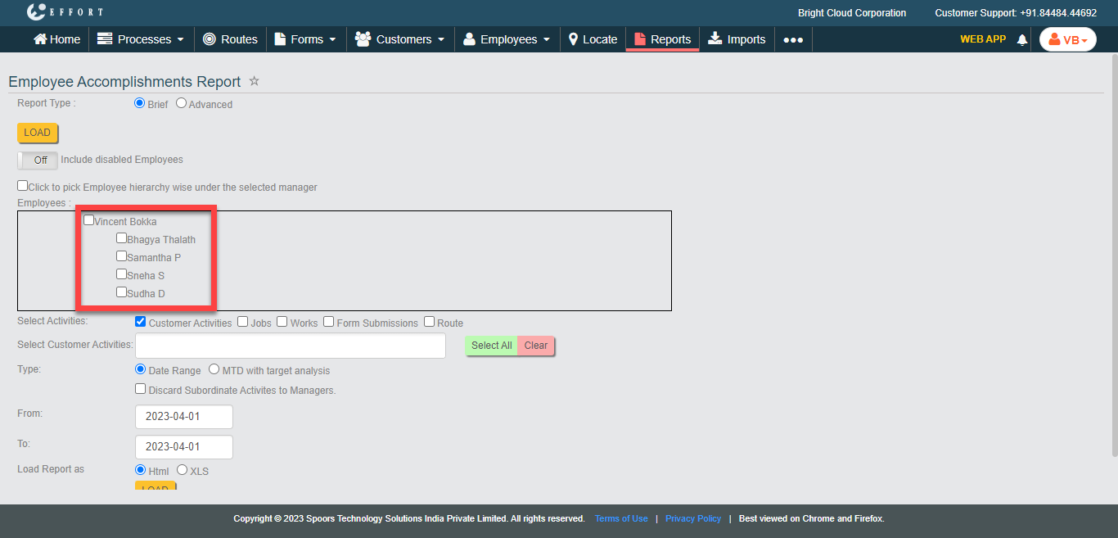Click the favorite star beside report title
Screen dimensions: 1118x538
[254, 81]
